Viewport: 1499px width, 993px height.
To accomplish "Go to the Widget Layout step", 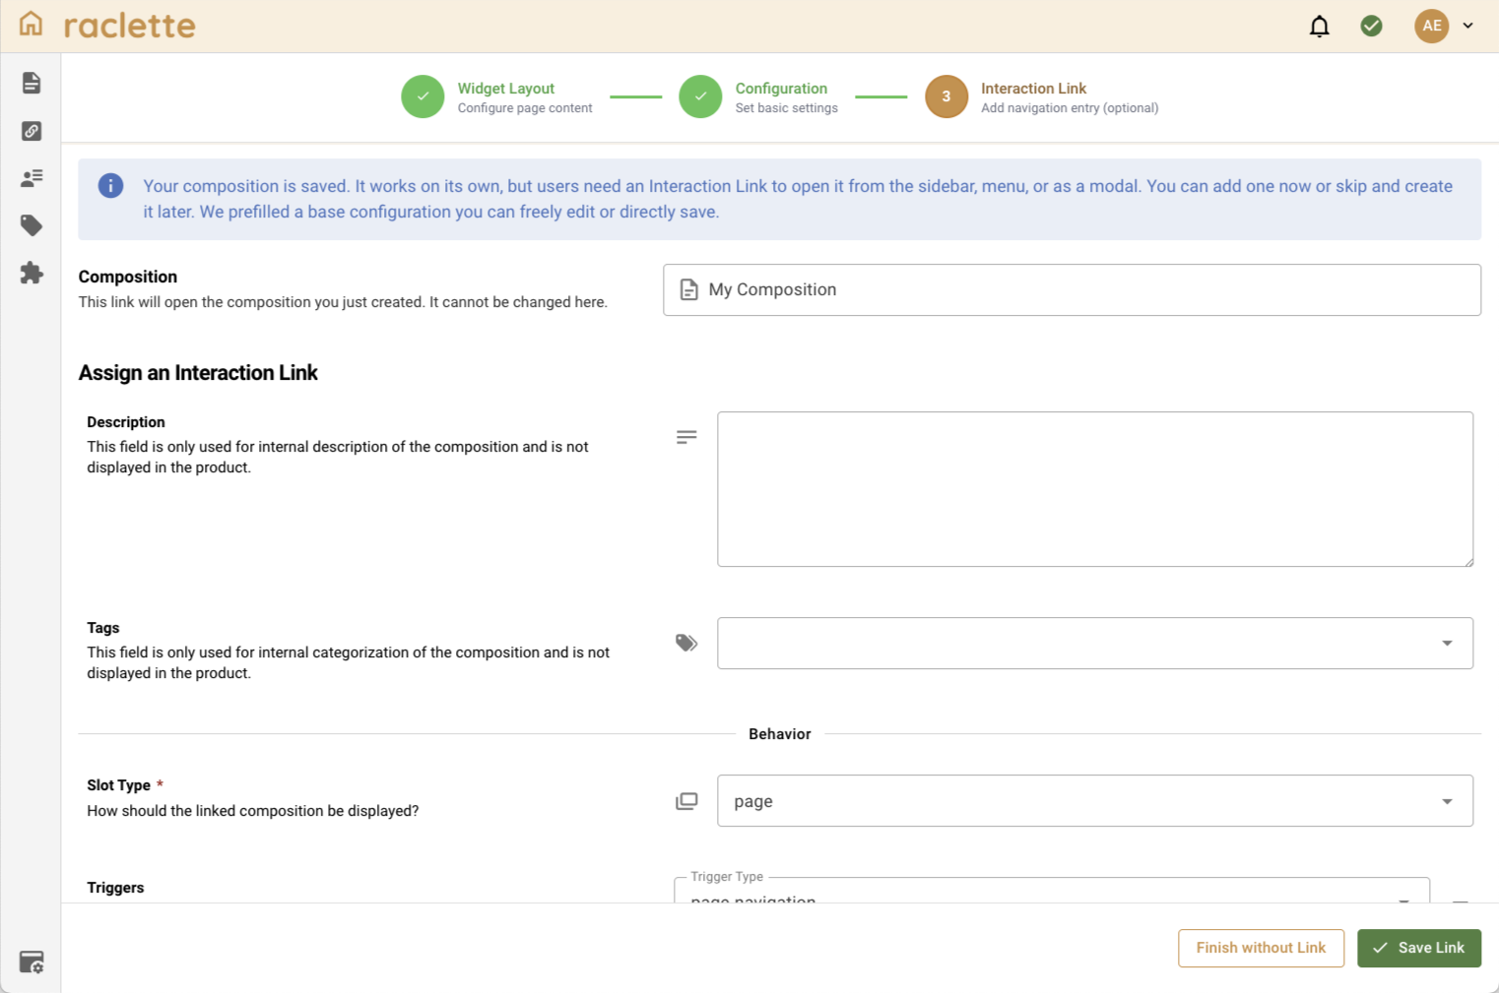I will pyautogui.click(x=496, y=96).
